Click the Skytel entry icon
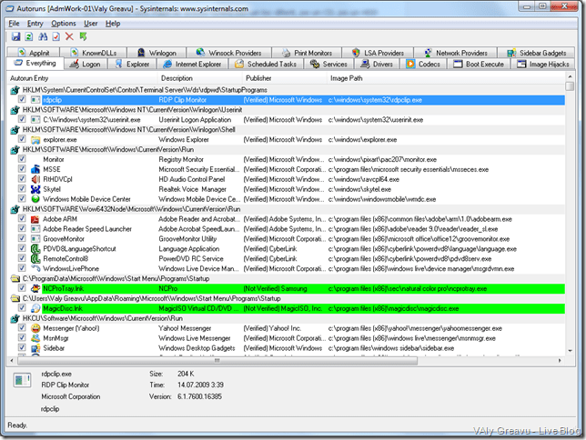This screenshot has height=440, width=586. point(35,189)
